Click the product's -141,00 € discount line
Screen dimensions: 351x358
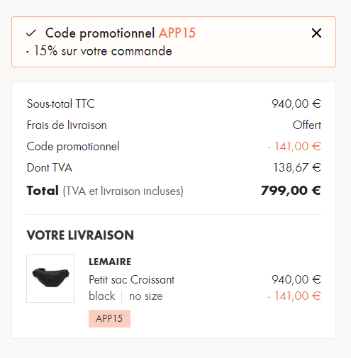[294, 296]
